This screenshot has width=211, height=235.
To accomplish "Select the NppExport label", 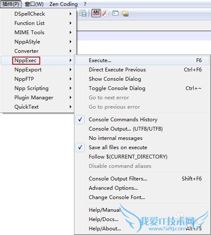I will tap(28, 70).
